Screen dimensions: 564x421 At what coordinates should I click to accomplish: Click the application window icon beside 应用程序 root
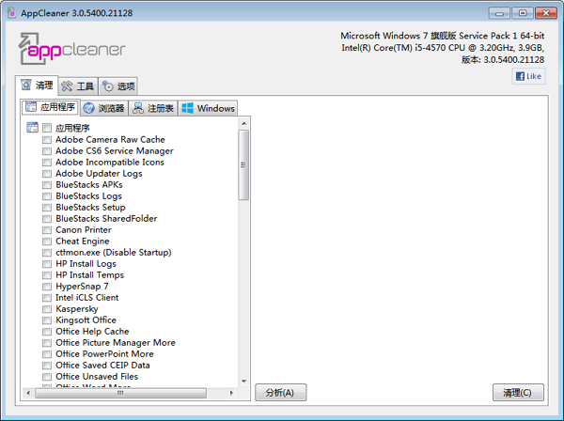pyautogui.click(x=32, y=127)
